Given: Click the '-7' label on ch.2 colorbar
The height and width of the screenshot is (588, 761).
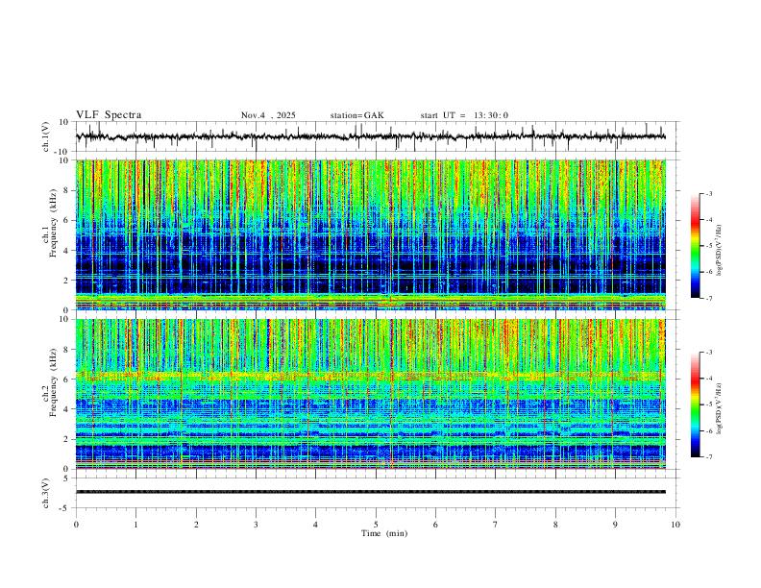Looking at the screenshot, I should pyautogui.click(x=708, y=457).
